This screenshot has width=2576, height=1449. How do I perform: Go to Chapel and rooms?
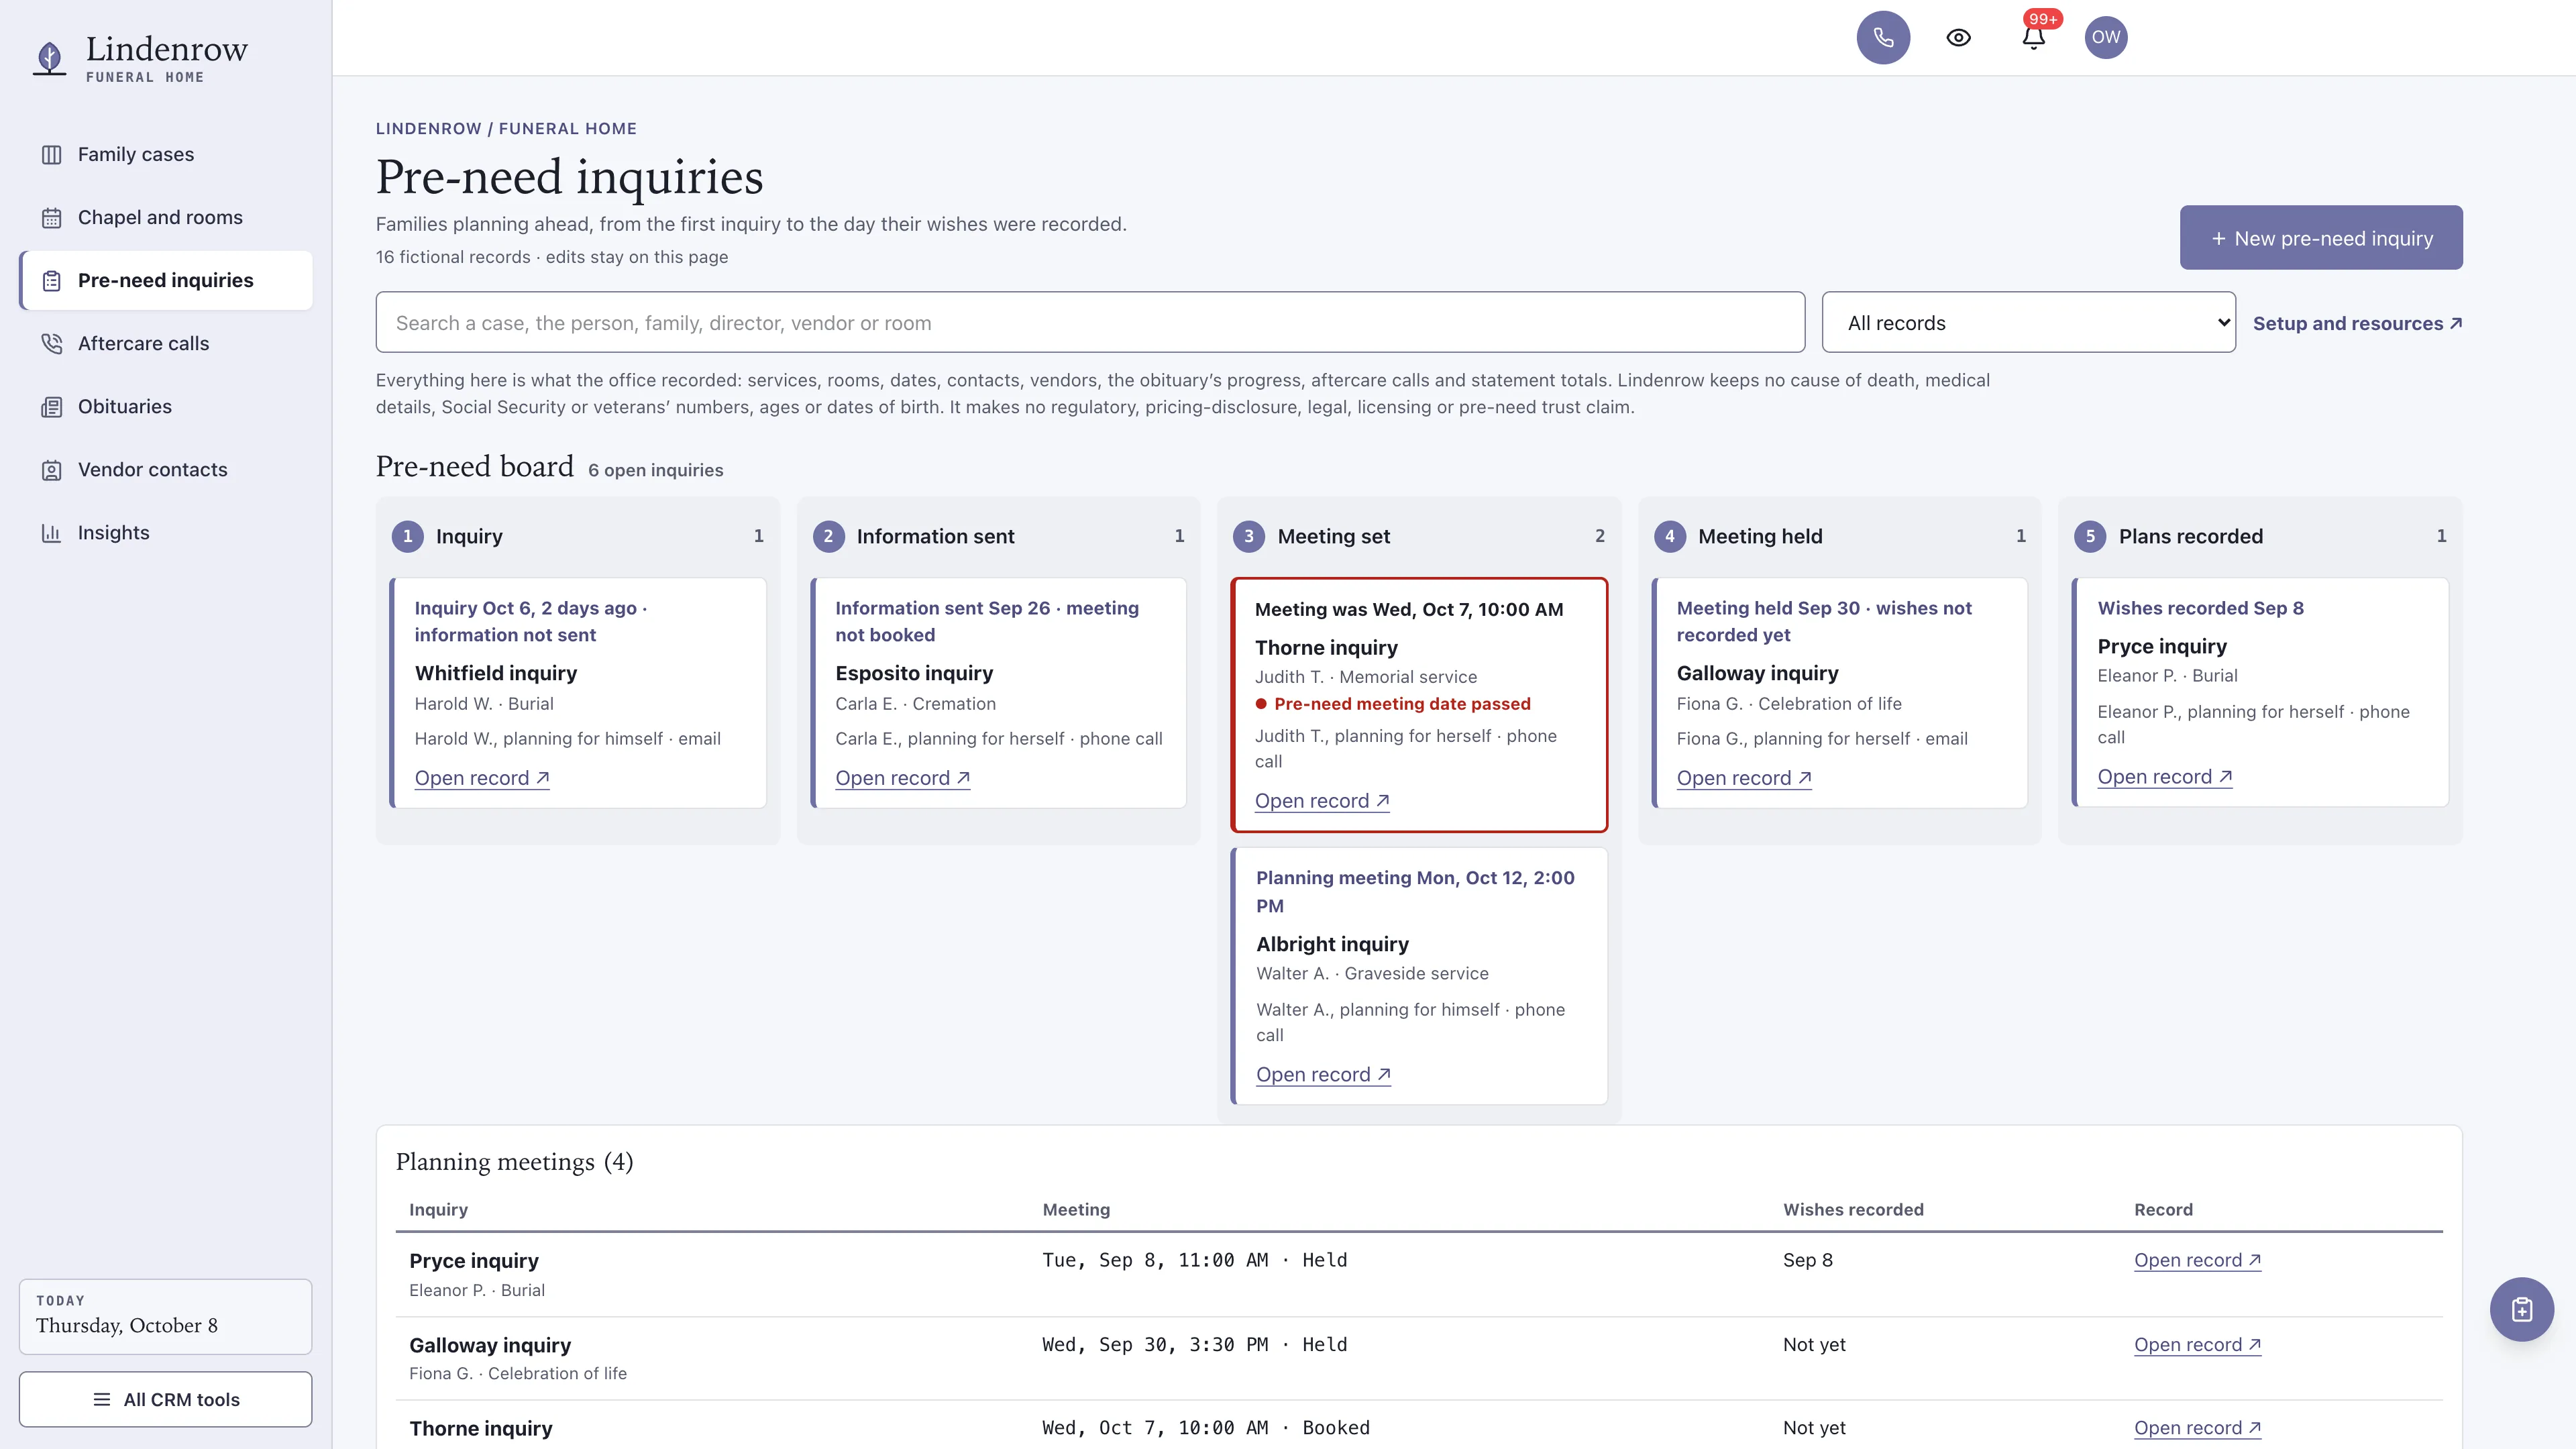click(166, 217)
